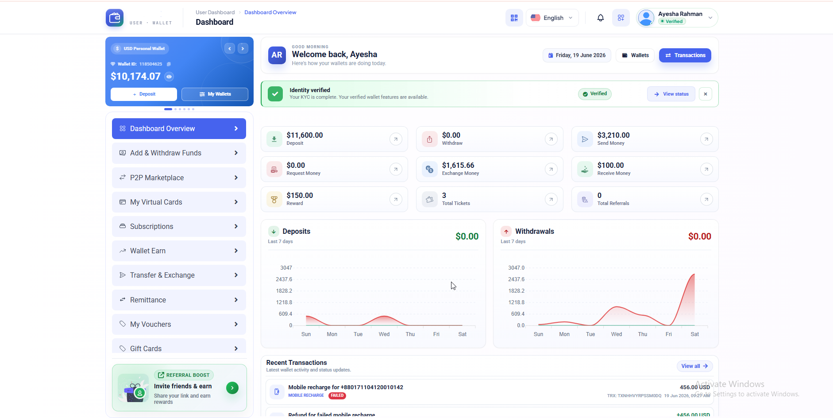The image size is (833, 418).
Task: Expand Ayesha Rahman profile menu
Action: click(677, 18)
